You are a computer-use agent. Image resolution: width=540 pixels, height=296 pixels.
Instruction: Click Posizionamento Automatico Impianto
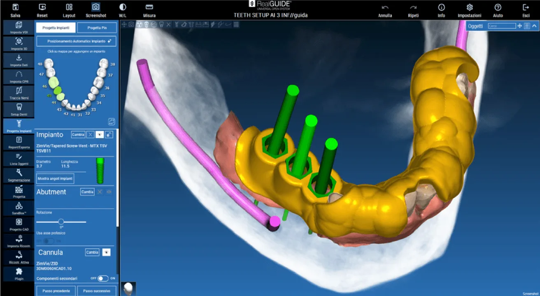77,41
